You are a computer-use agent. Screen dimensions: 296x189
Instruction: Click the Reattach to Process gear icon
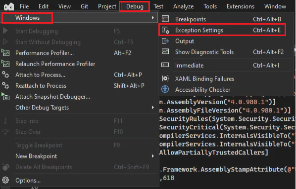[5, 86]
